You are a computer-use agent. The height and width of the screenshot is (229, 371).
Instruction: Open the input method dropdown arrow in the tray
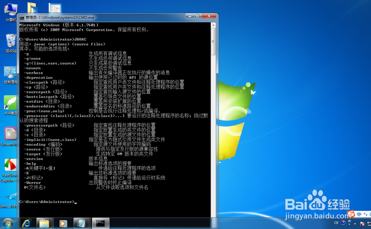349,224
